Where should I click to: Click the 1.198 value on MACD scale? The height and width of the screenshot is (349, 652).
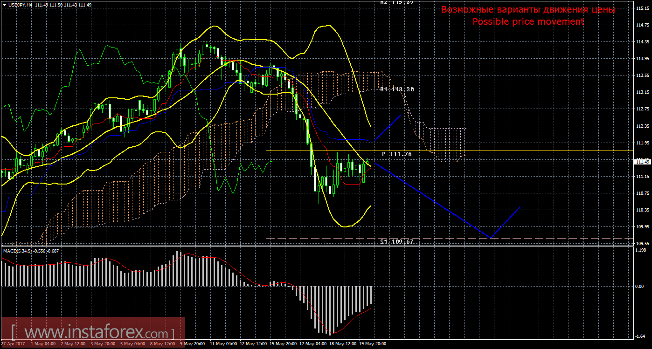(x=640, y=250)
